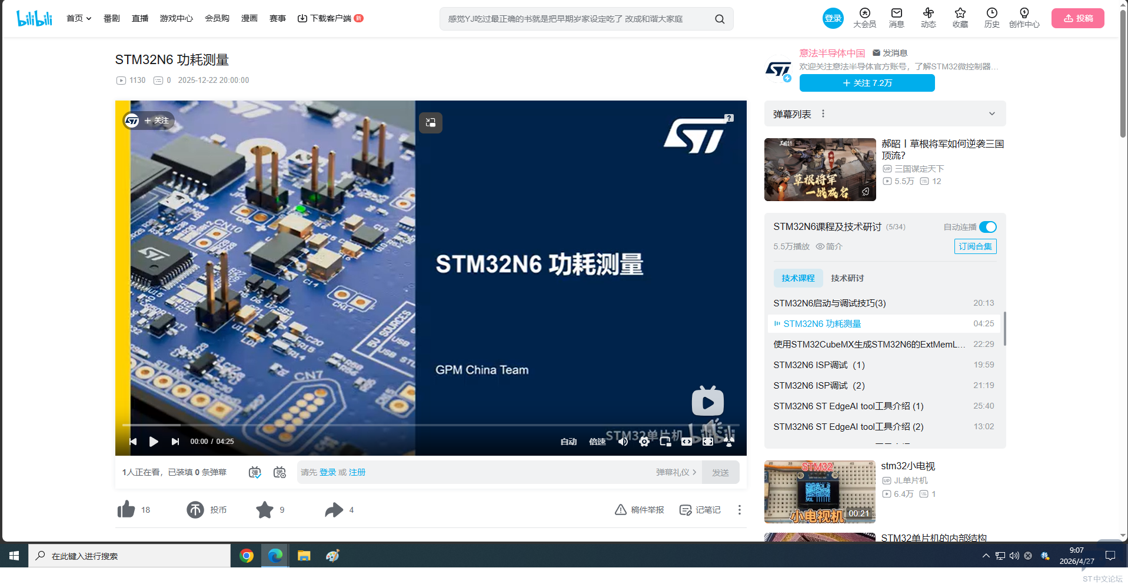
Task: Enter fullscreen with the last player control icon
Action: click(x=729, y=442)
